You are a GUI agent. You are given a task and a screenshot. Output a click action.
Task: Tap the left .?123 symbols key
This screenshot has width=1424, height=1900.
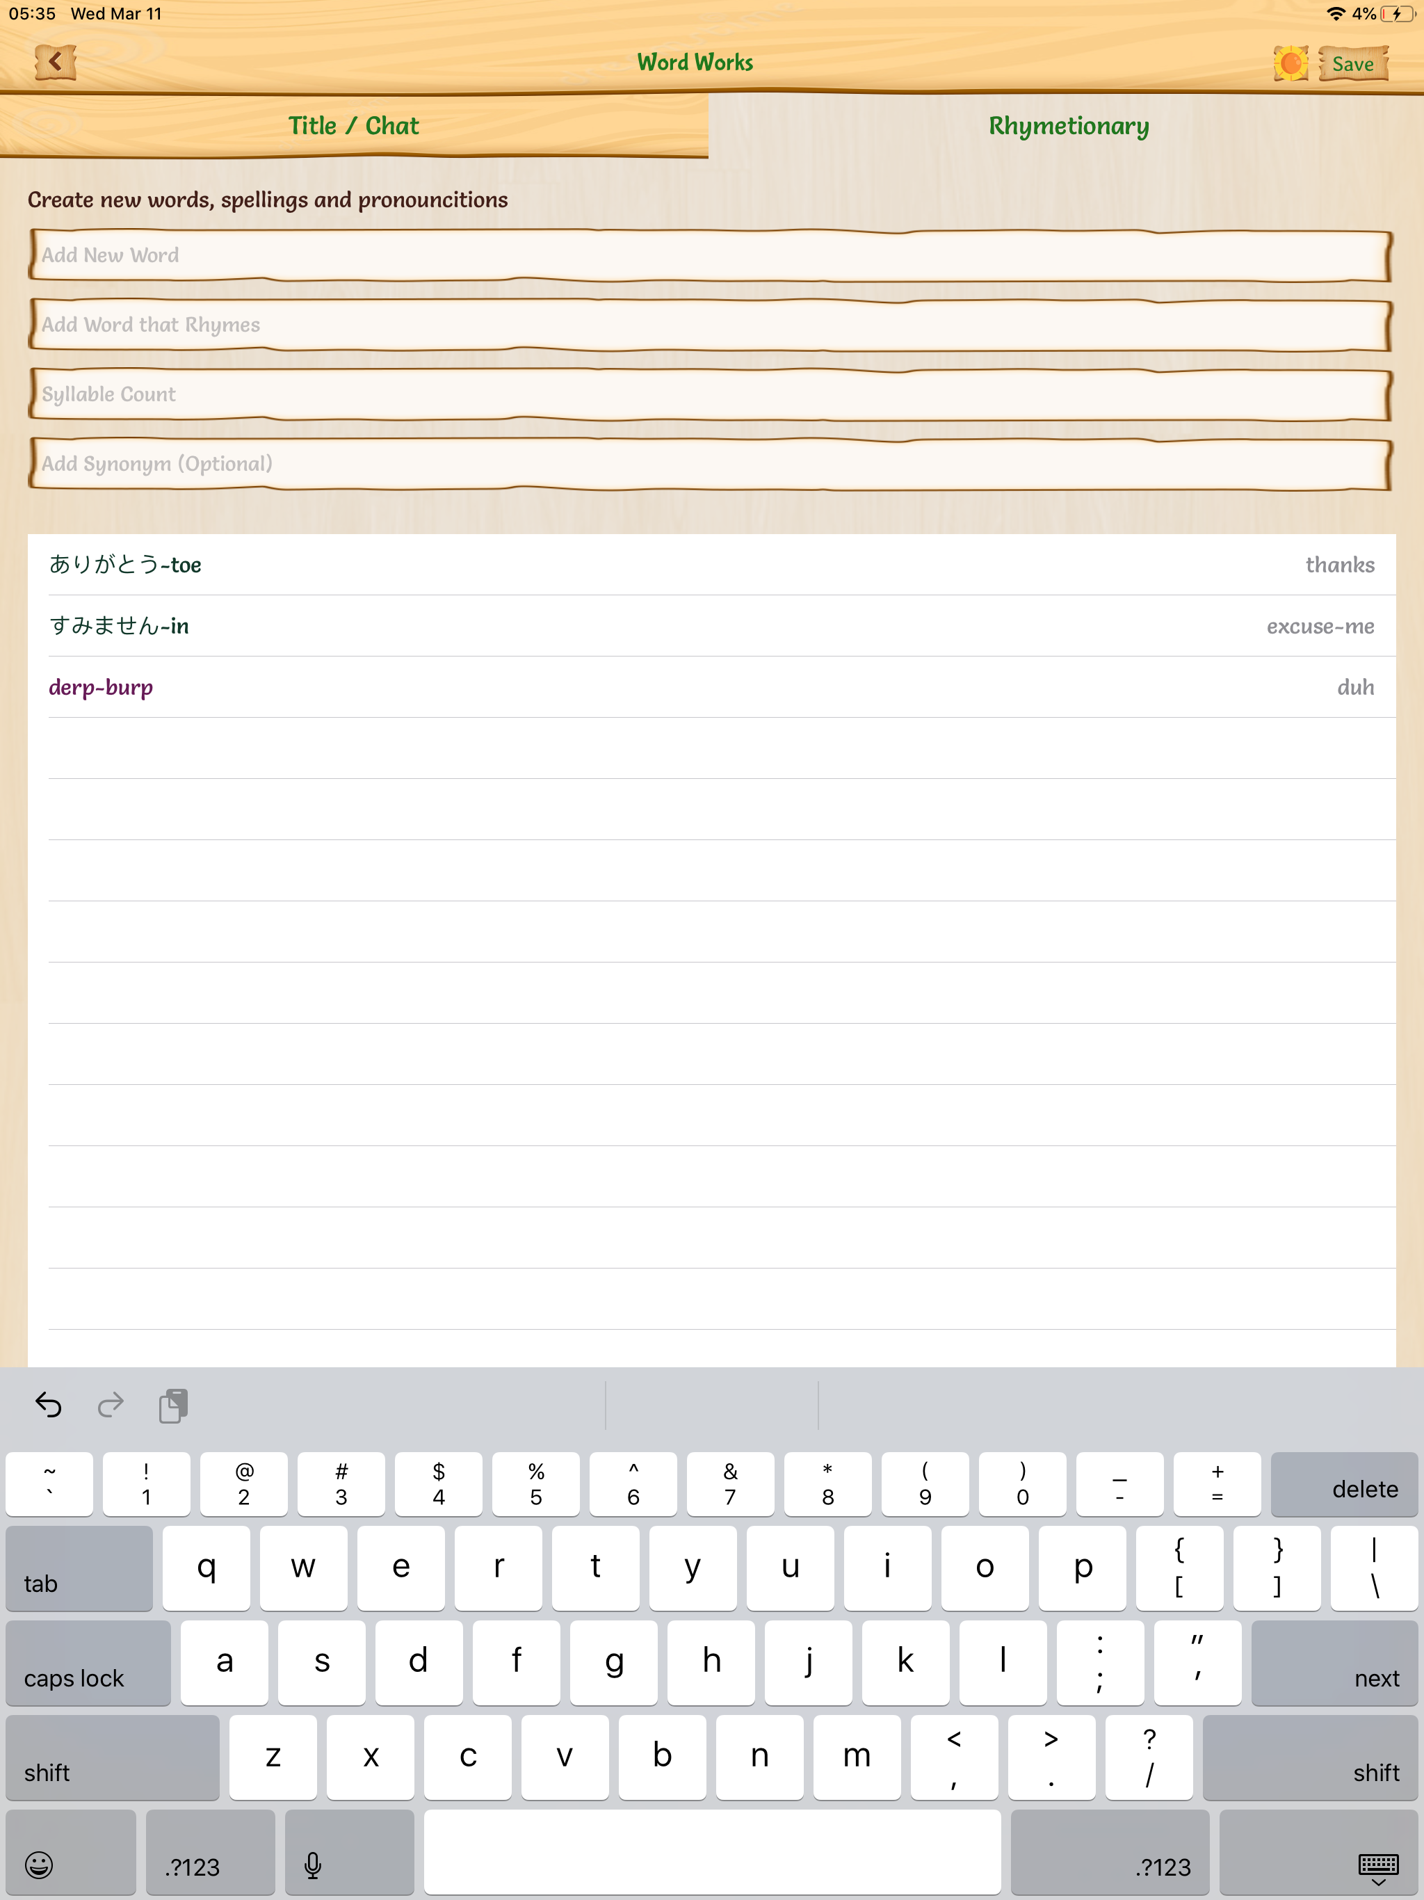[211, 1852]
